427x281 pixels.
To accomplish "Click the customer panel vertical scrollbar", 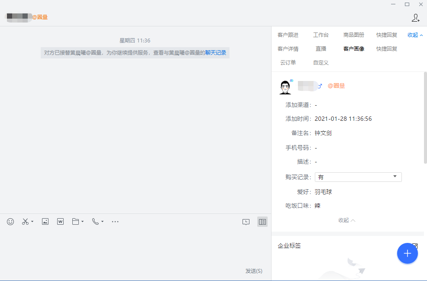I will pos(425,118).
